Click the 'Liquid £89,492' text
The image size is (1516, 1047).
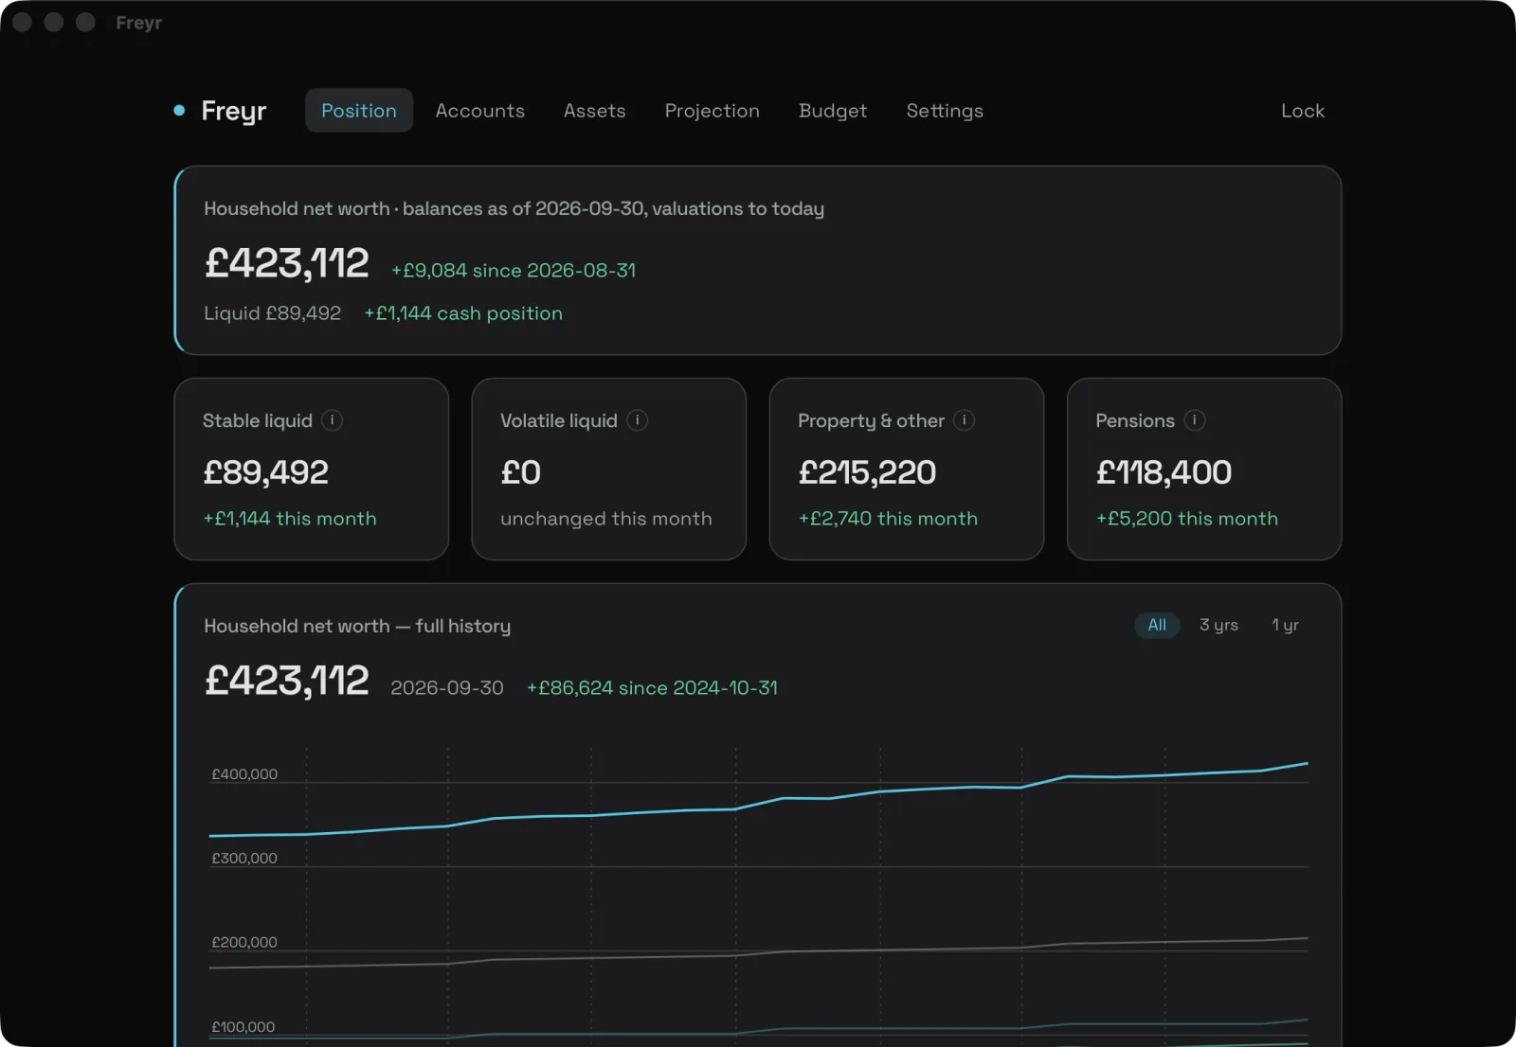[273, 313]
